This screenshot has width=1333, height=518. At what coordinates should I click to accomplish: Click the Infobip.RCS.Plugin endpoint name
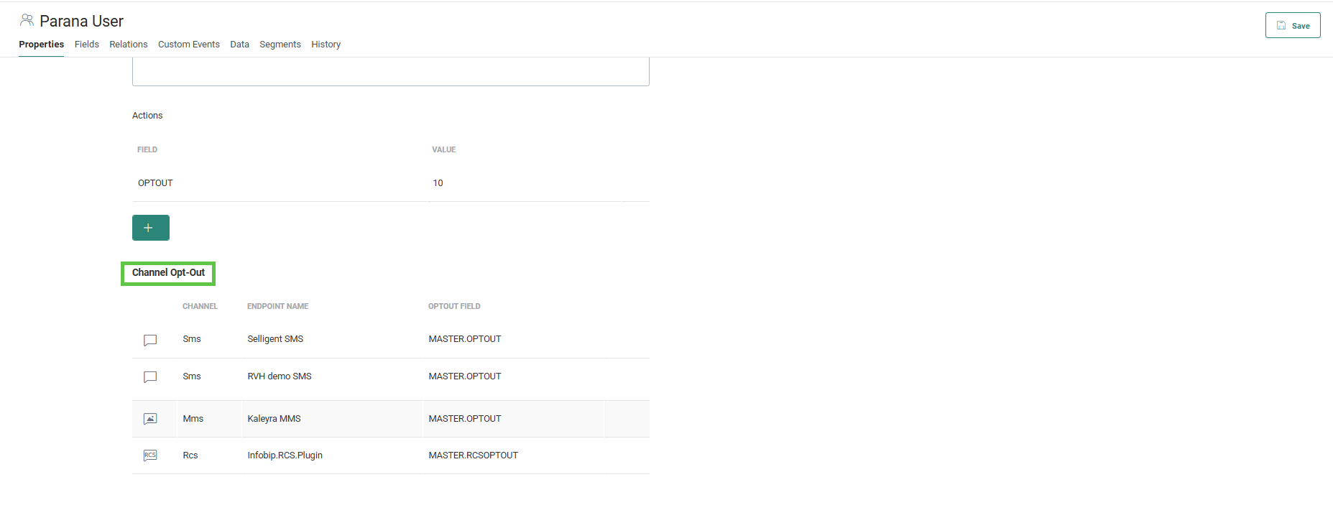point(285,455)
